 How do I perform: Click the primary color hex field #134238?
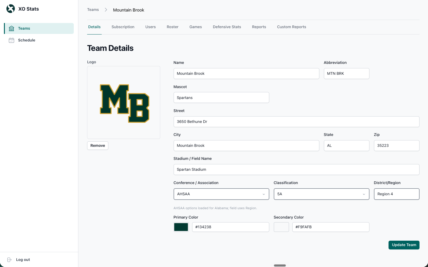(230, 227)
